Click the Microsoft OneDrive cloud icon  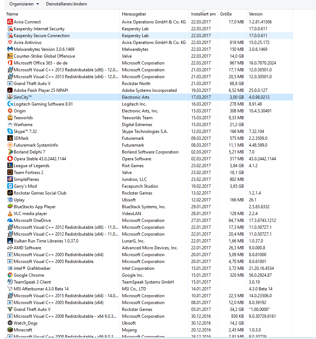(x=10, y=220)
